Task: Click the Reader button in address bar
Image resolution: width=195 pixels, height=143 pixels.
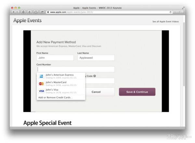Action: (x=178, y=12)
